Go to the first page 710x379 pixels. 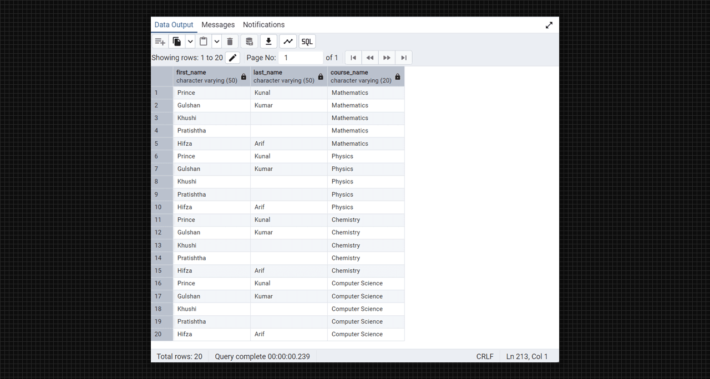point(353,58)
